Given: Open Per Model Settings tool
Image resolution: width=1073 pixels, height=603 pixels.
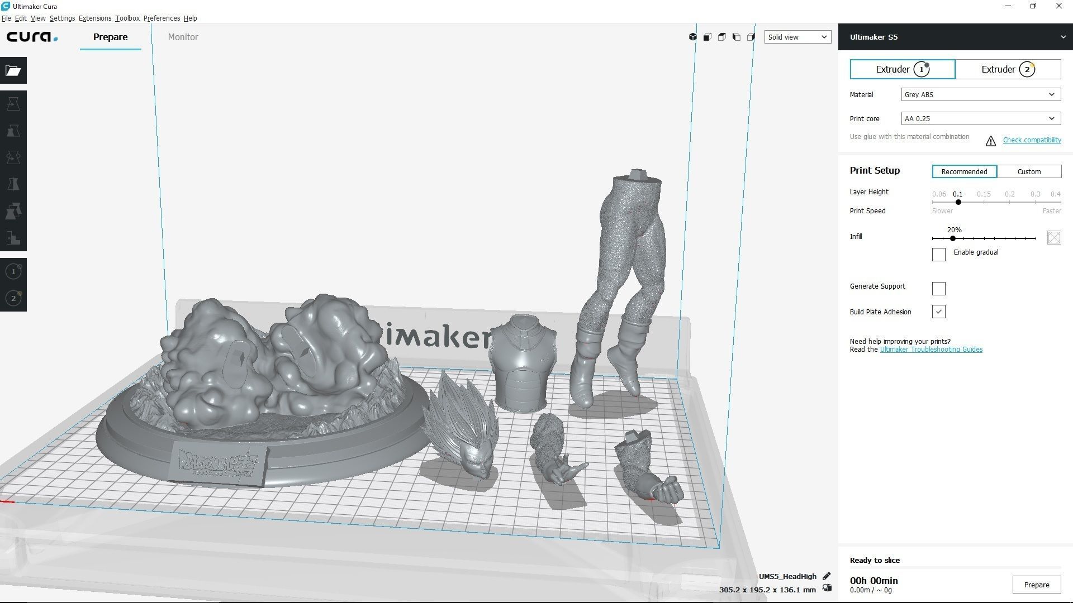Looking at the screenshot, I should 13,211.
